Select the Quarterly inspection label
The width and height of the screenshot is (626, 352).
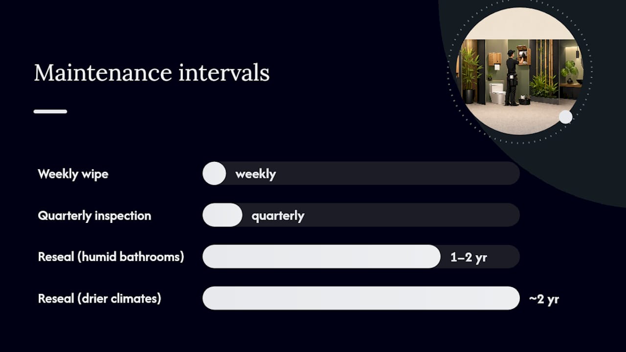pyautogui.click(x=94, y=216)
